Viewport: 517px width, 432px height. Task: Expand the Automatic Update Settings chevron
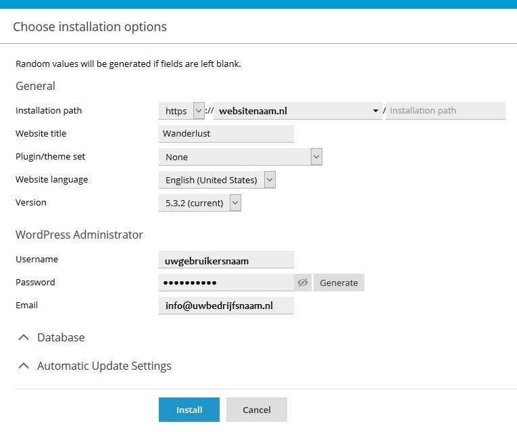tap(24, 366)
